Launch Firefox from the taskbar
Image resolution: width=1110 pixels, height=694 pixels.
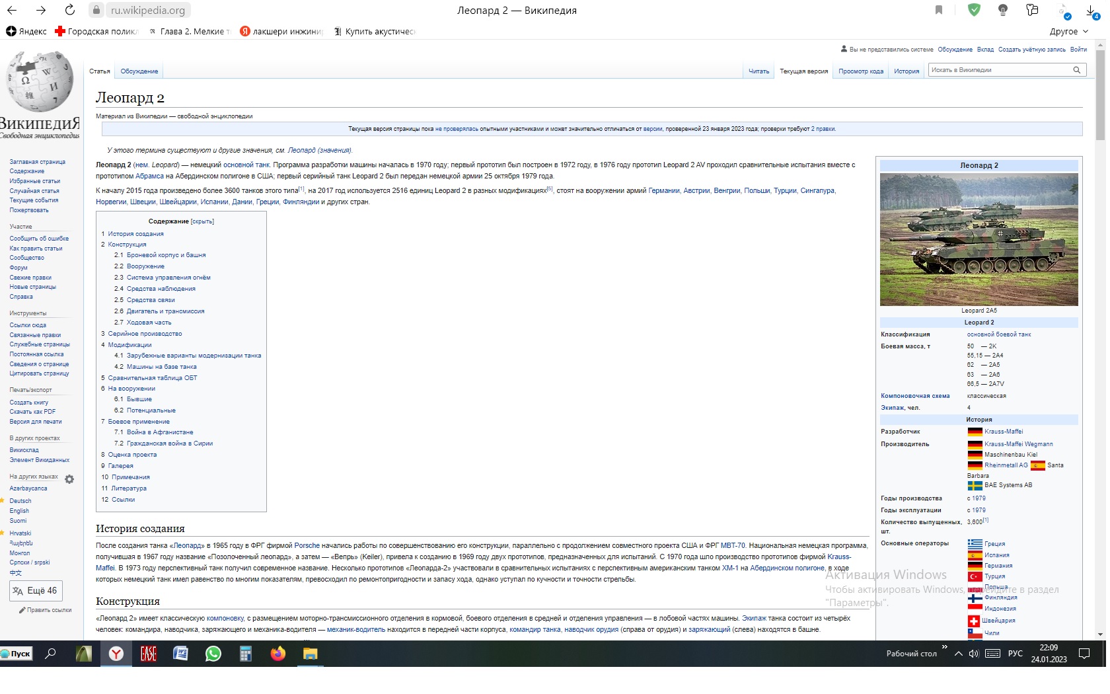(x=277, y=654)
